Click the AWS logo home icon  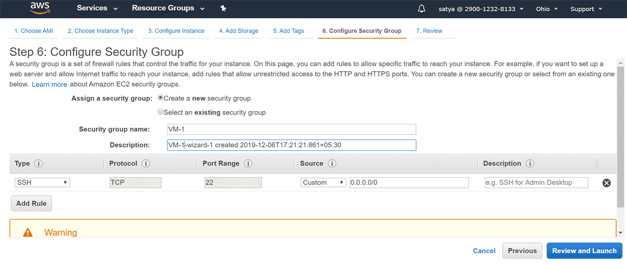[40, 8]
